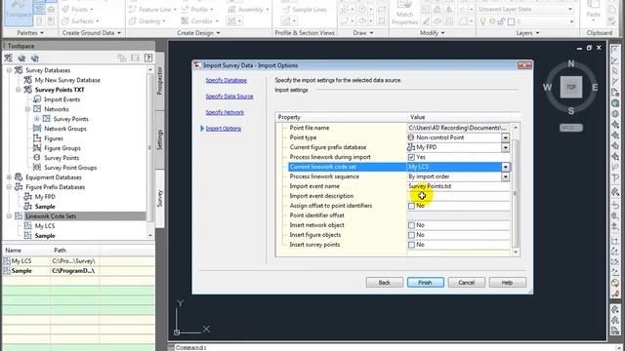The image size is (625, 351).
Task: Select Figure Groups tree item
Action: pos(62,148)
